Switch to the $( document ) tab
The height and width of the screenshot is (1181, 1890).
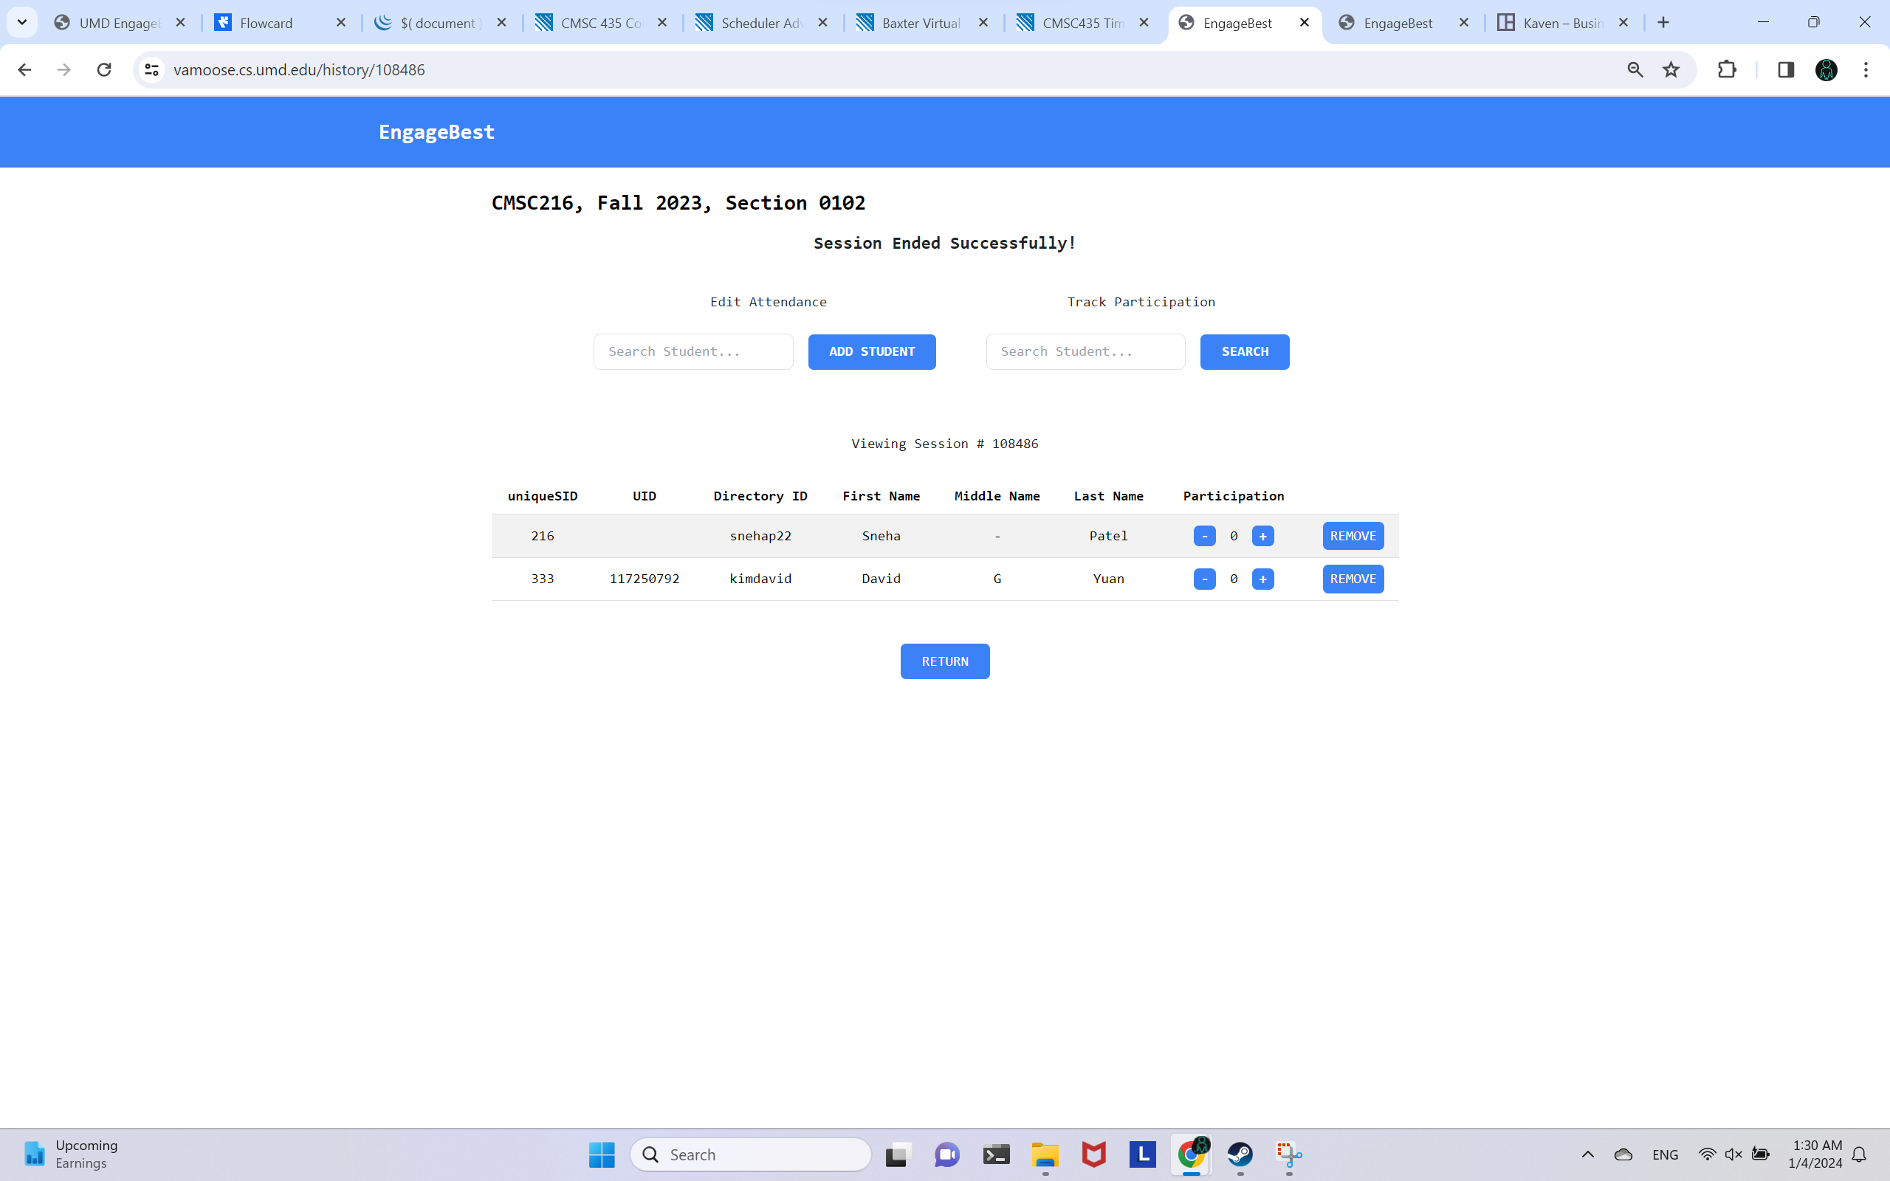click(x=441, y=23)
